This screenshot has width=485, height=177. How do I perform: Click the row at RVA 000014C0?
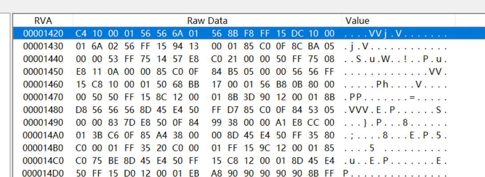(43, 161)
